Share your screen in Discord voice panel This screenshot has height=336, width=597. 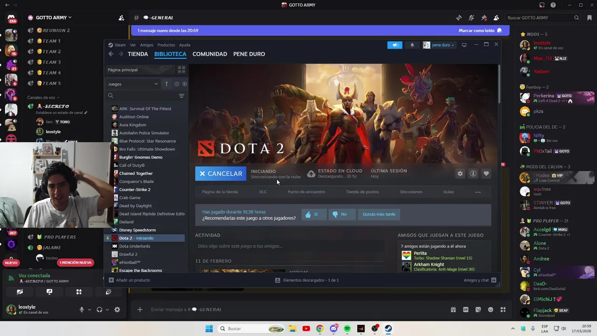pos(49,292)
